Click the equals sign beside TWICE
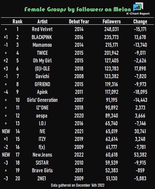 coord(6,53)
